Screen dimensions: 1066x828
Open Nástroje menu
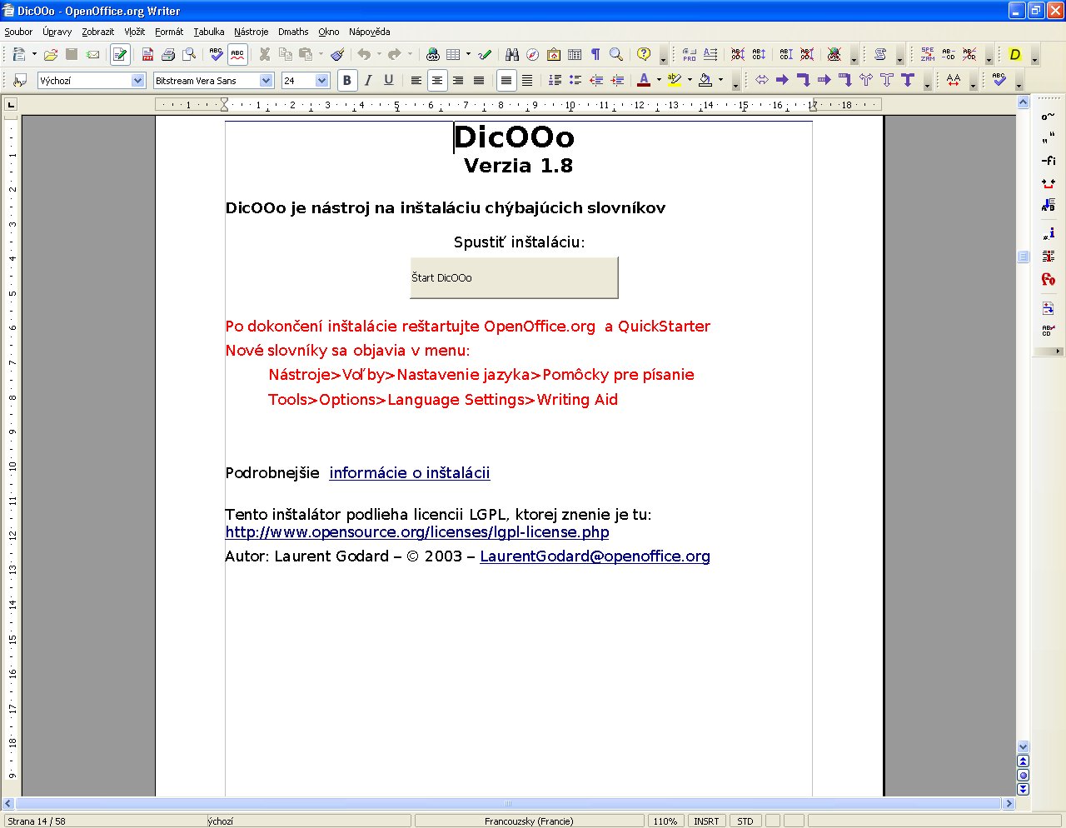252,32
